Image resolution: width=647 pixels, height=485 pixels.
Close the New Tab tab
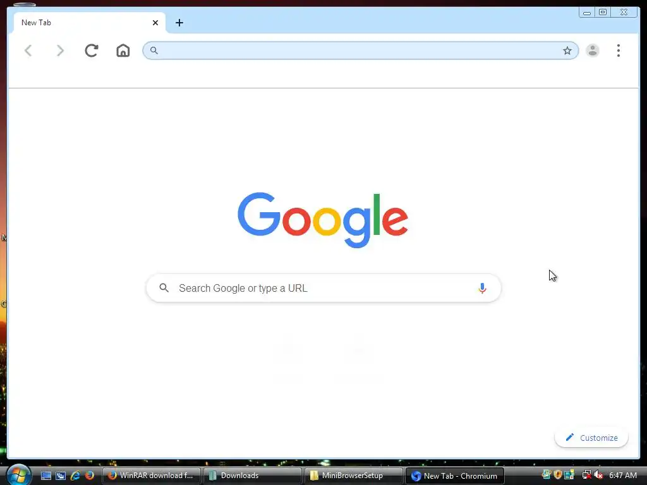[155, 23]
